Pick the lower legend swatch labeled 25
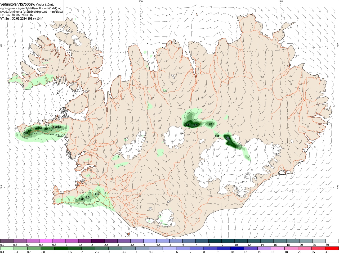The width and height of the screenshot is (339, 254). pyautogui.click(x=318, y=248)
